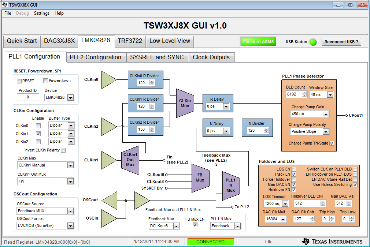Switch to the TRF3722 tab

click(130, 41)
